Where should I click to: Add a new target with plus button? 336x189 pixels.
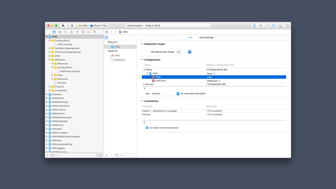106,155
